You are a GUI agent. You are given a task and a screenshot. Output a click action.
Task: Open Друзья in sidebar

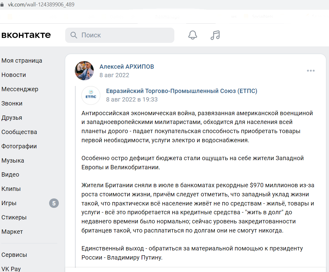pyautogui.click(x=12, y=118)
